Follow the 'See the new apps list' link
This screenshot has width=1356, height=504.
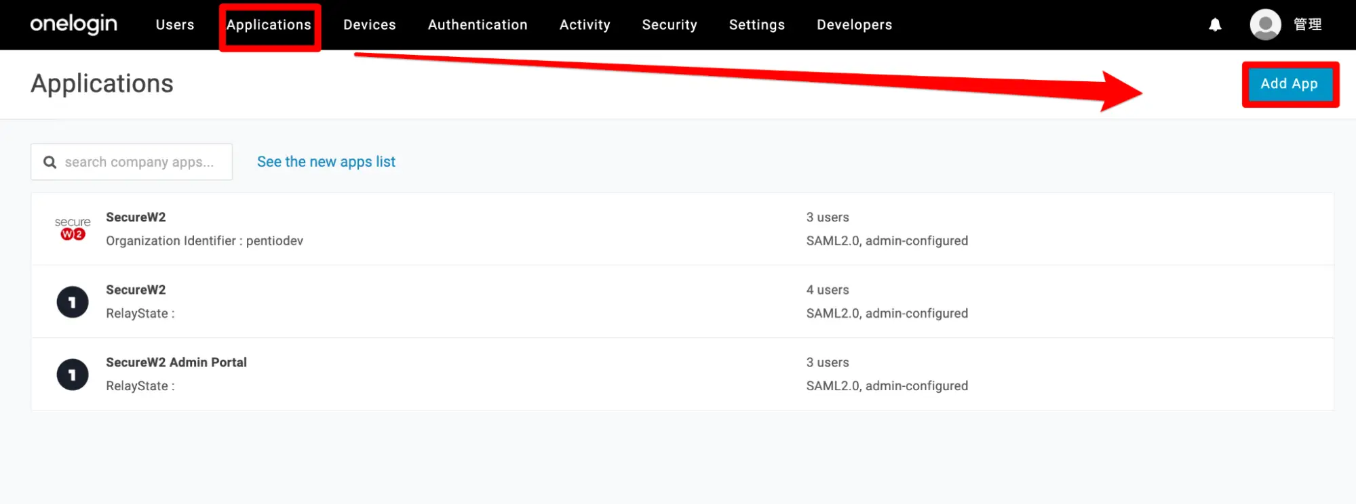tap(326, 162)
